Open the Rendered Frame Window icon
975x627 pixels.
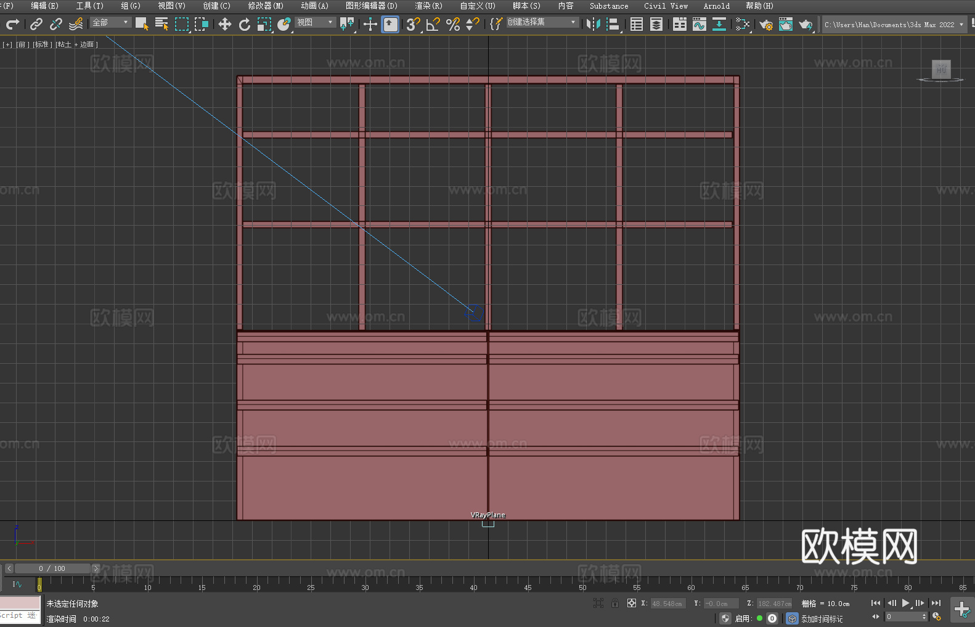[786, 24]
